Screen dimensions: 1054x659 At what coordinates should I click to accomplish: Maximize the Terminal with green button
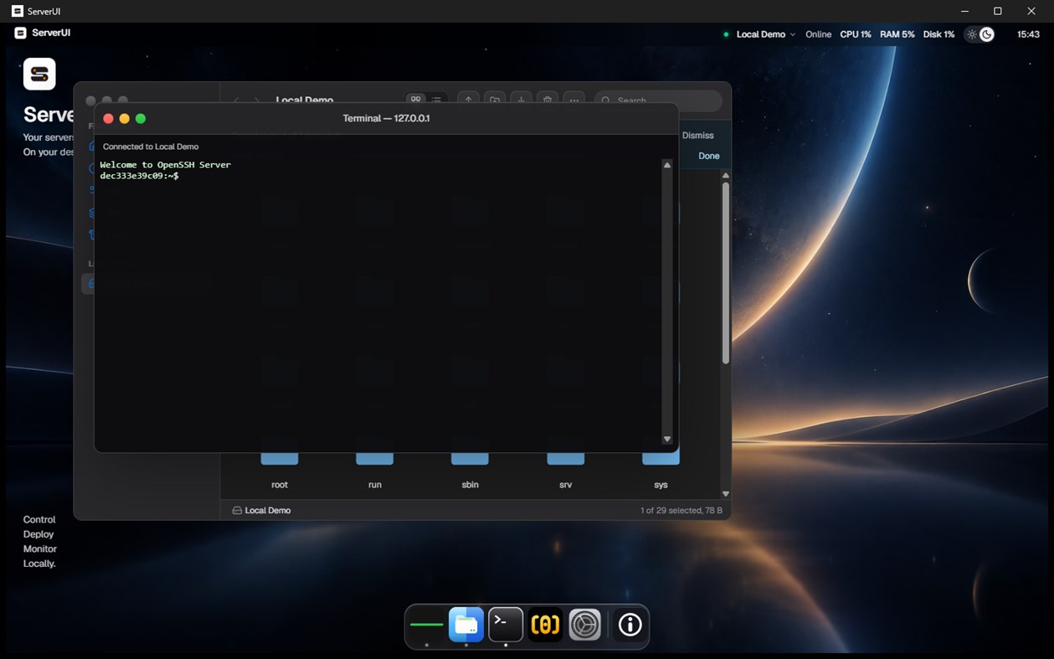click(141, 119)
